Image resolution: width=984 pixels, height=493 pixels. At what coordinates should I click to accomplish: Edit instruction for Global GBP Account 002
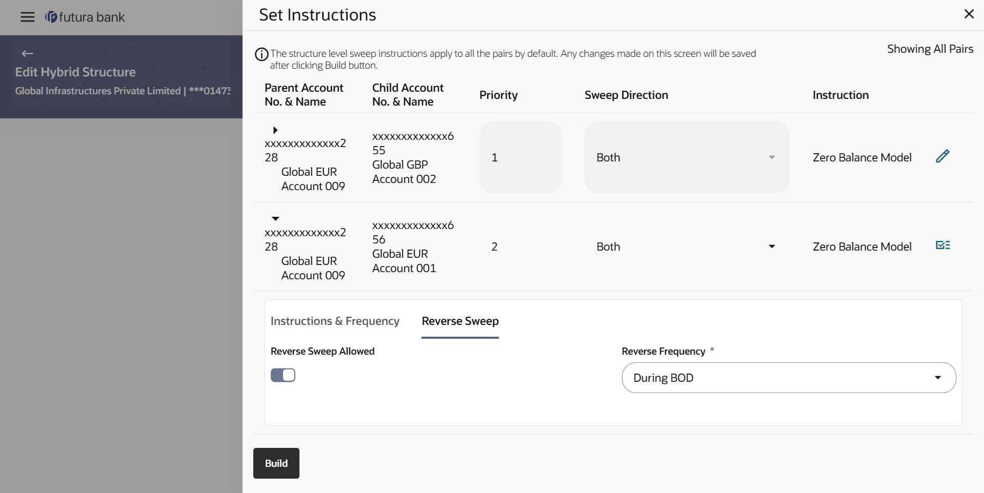[942, 156]
